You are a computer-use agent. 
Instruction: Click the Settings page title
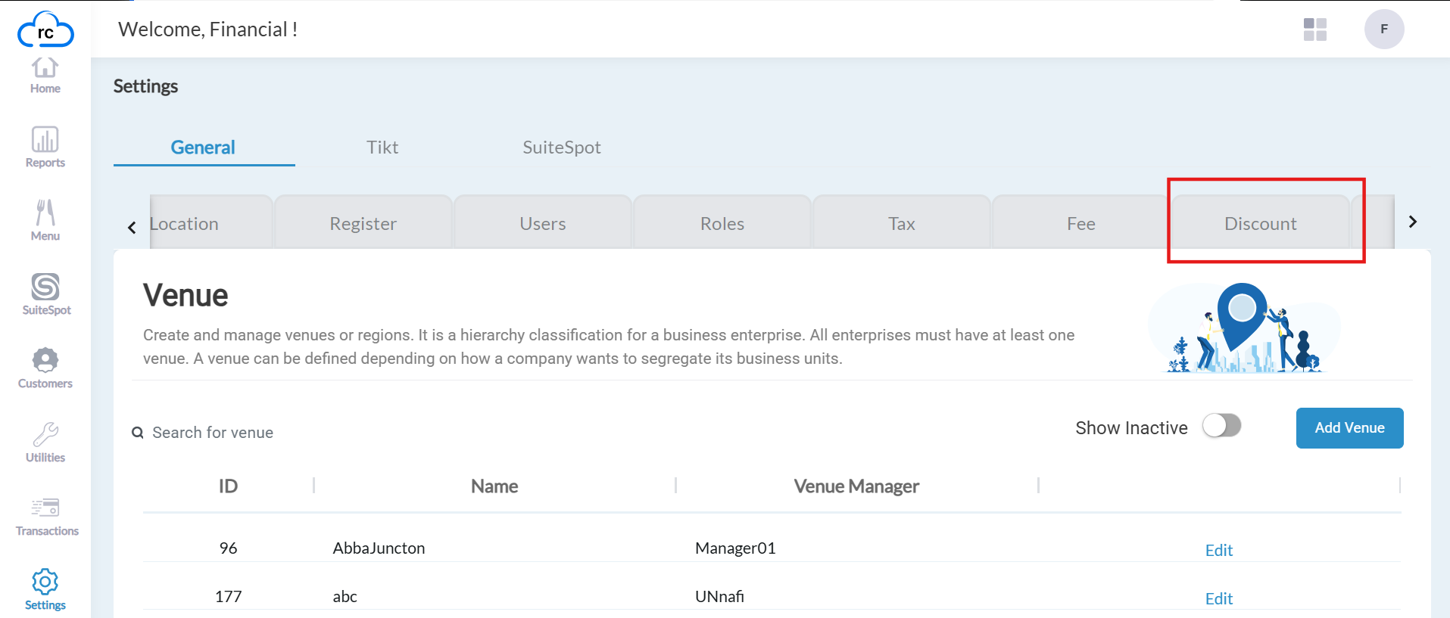145,86
